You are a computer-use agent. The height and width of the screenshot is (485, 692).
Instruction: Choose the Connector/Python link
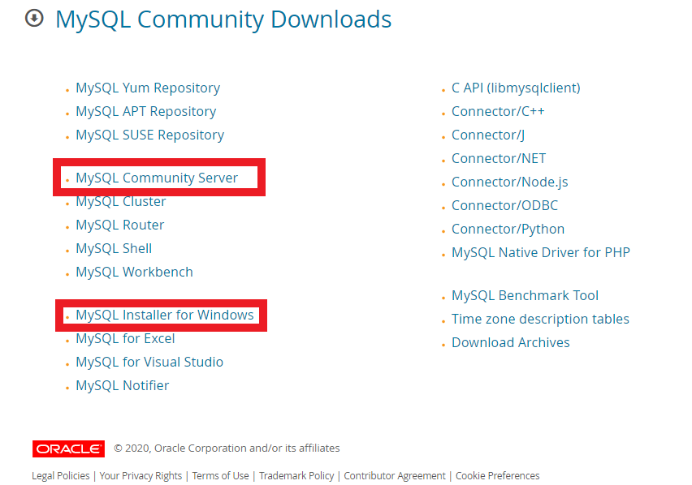point(508,229)
